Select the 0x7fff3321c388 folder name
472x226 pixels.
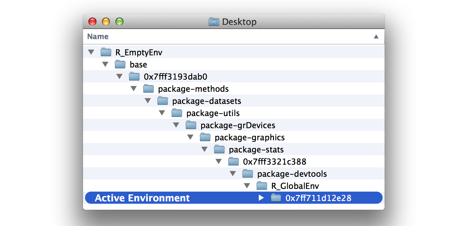pos(274,162)
